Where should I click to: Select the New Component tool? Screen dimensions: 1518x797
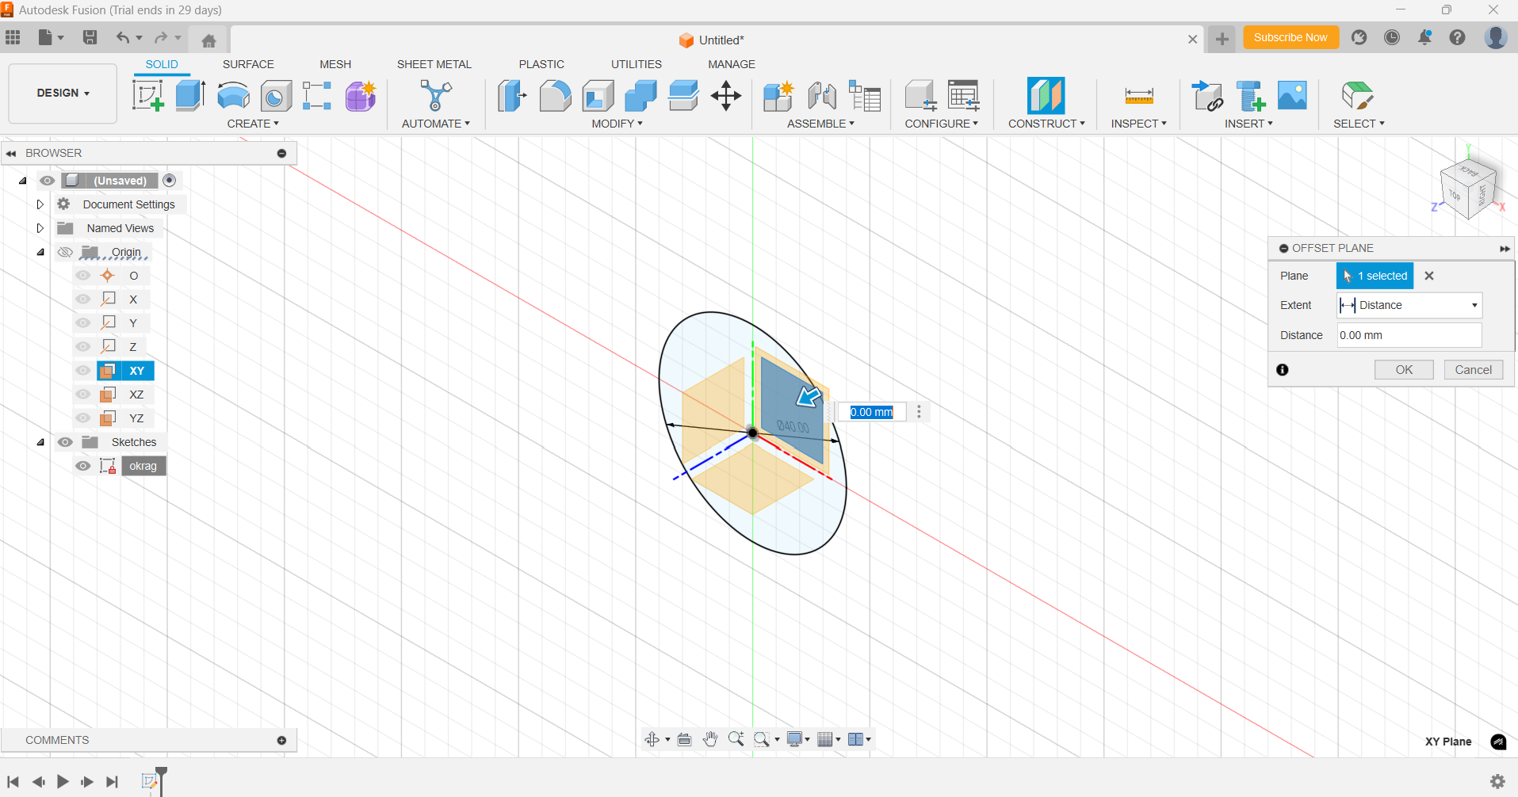[778, 96]
